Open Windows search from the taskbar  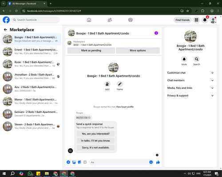pos(12,173)
